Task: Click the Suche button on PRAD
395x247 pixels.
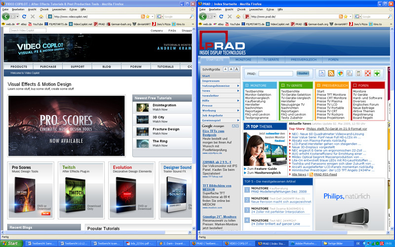Action: pos(303,74)
